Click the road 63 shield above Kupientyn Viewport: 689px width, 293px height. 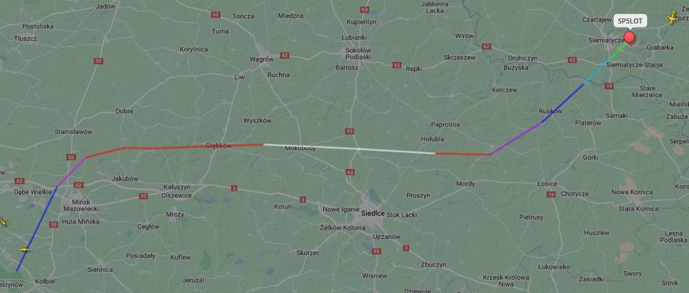(364, 10)
